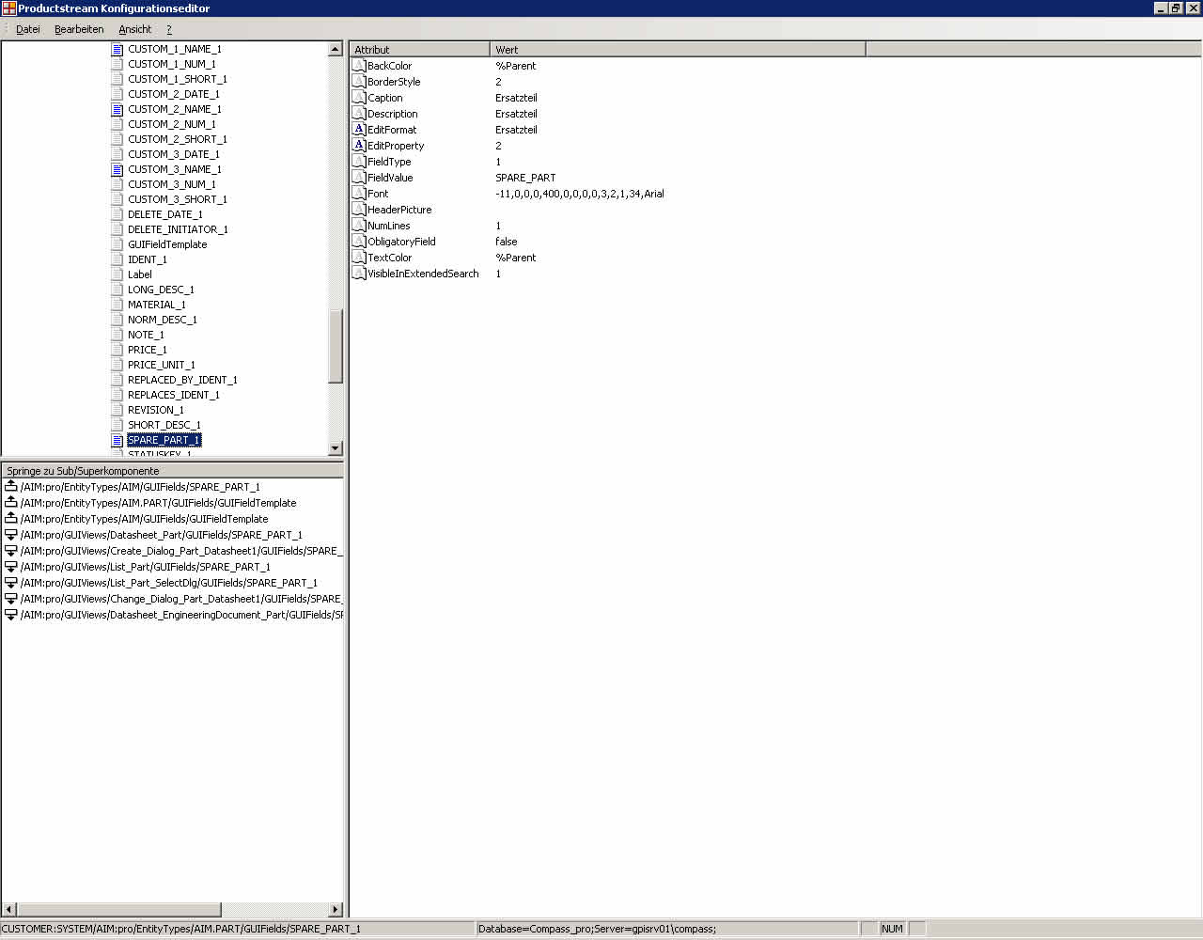Click the FieldValue attribute icon
Screen dimensions: 1203x940
click(x=359, y=178)
